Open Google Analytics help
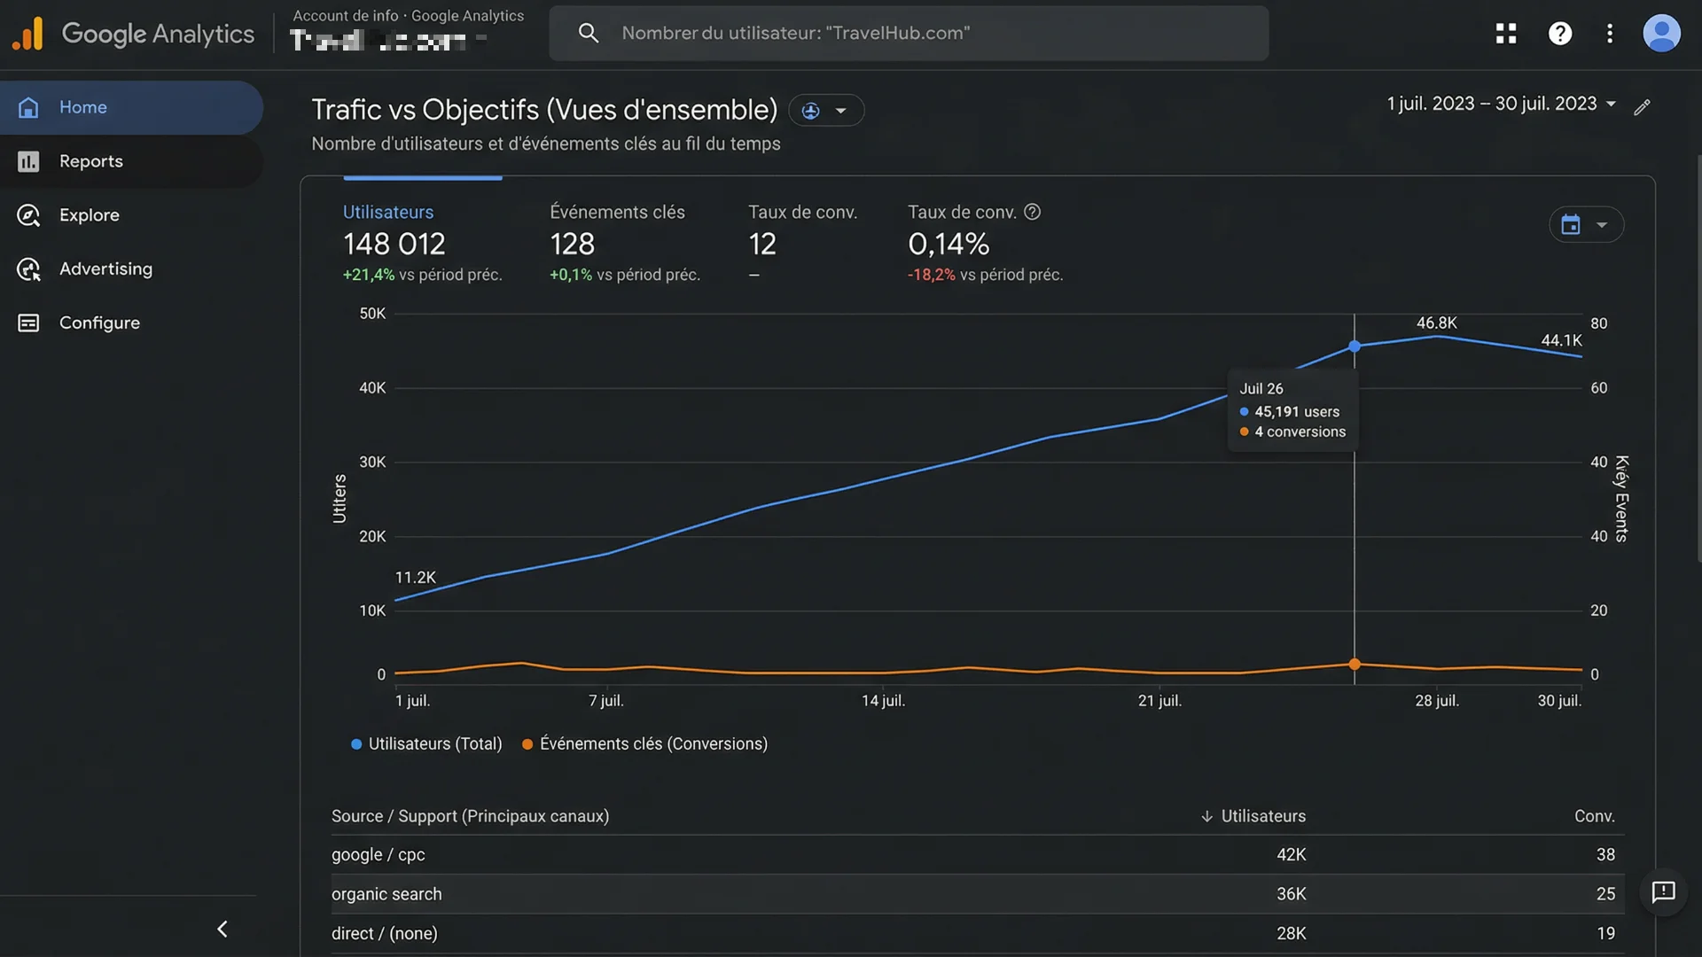Viewport: 1702px width, 957px height. (1560, 34)
